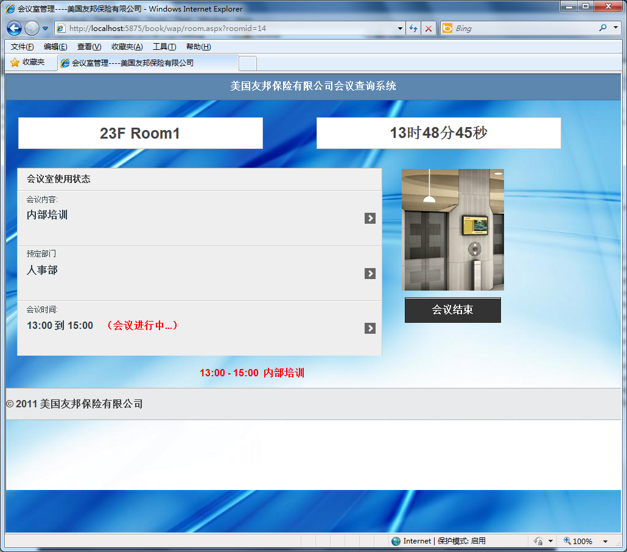
Task: Click the Internet Explorer title bar icon
Action: pos(10,9)
